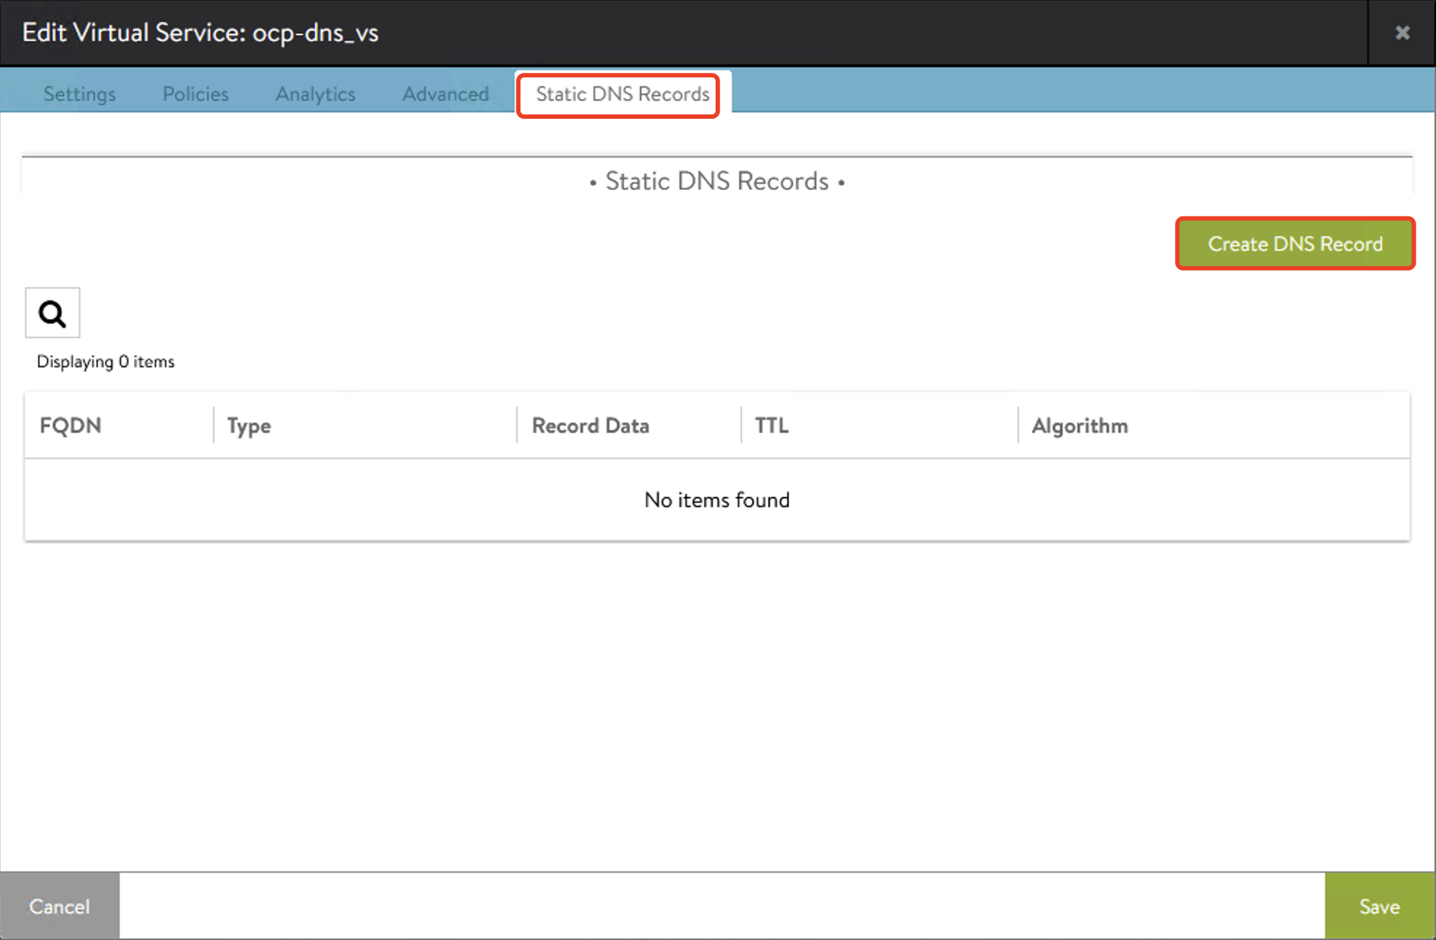This screenshot has width=1436, height=940.
Task: Sort by TTL column header
Action: [x=772, y=426]
